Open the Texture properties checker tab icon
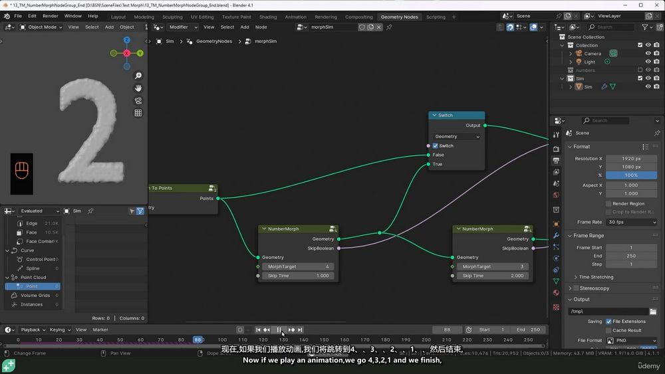Screen dimensions: 665x374 [556, 307]
